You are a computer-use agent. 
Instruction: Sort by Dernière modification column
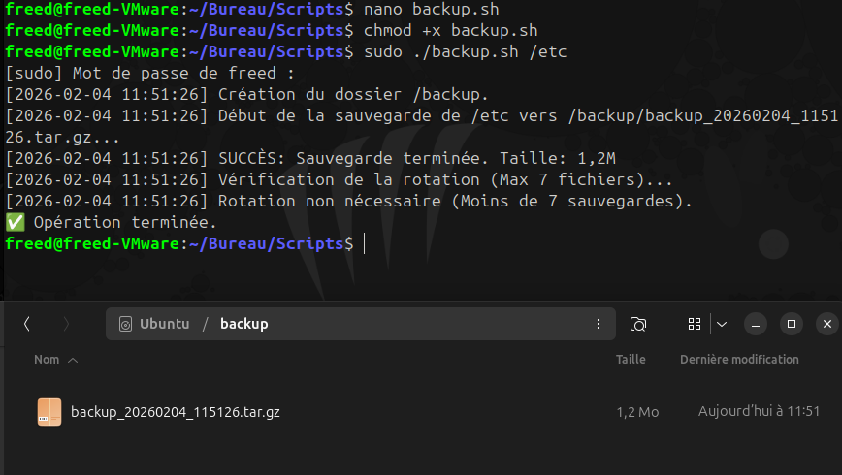click(x=739, y=360)
